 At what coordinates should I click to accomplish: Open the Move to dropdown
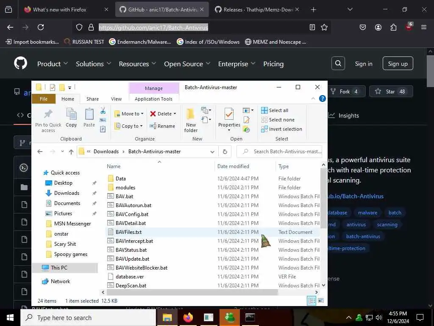129,114
